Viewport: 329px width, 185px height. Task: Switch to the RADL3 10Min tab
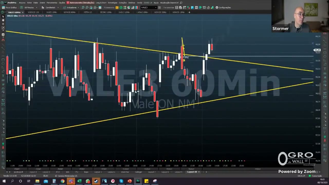coord(124,12)
